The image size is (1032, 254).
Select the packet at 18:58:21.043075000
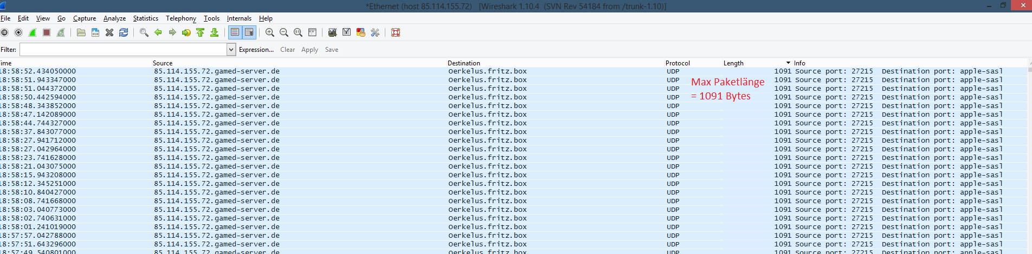tap(513, 166)
